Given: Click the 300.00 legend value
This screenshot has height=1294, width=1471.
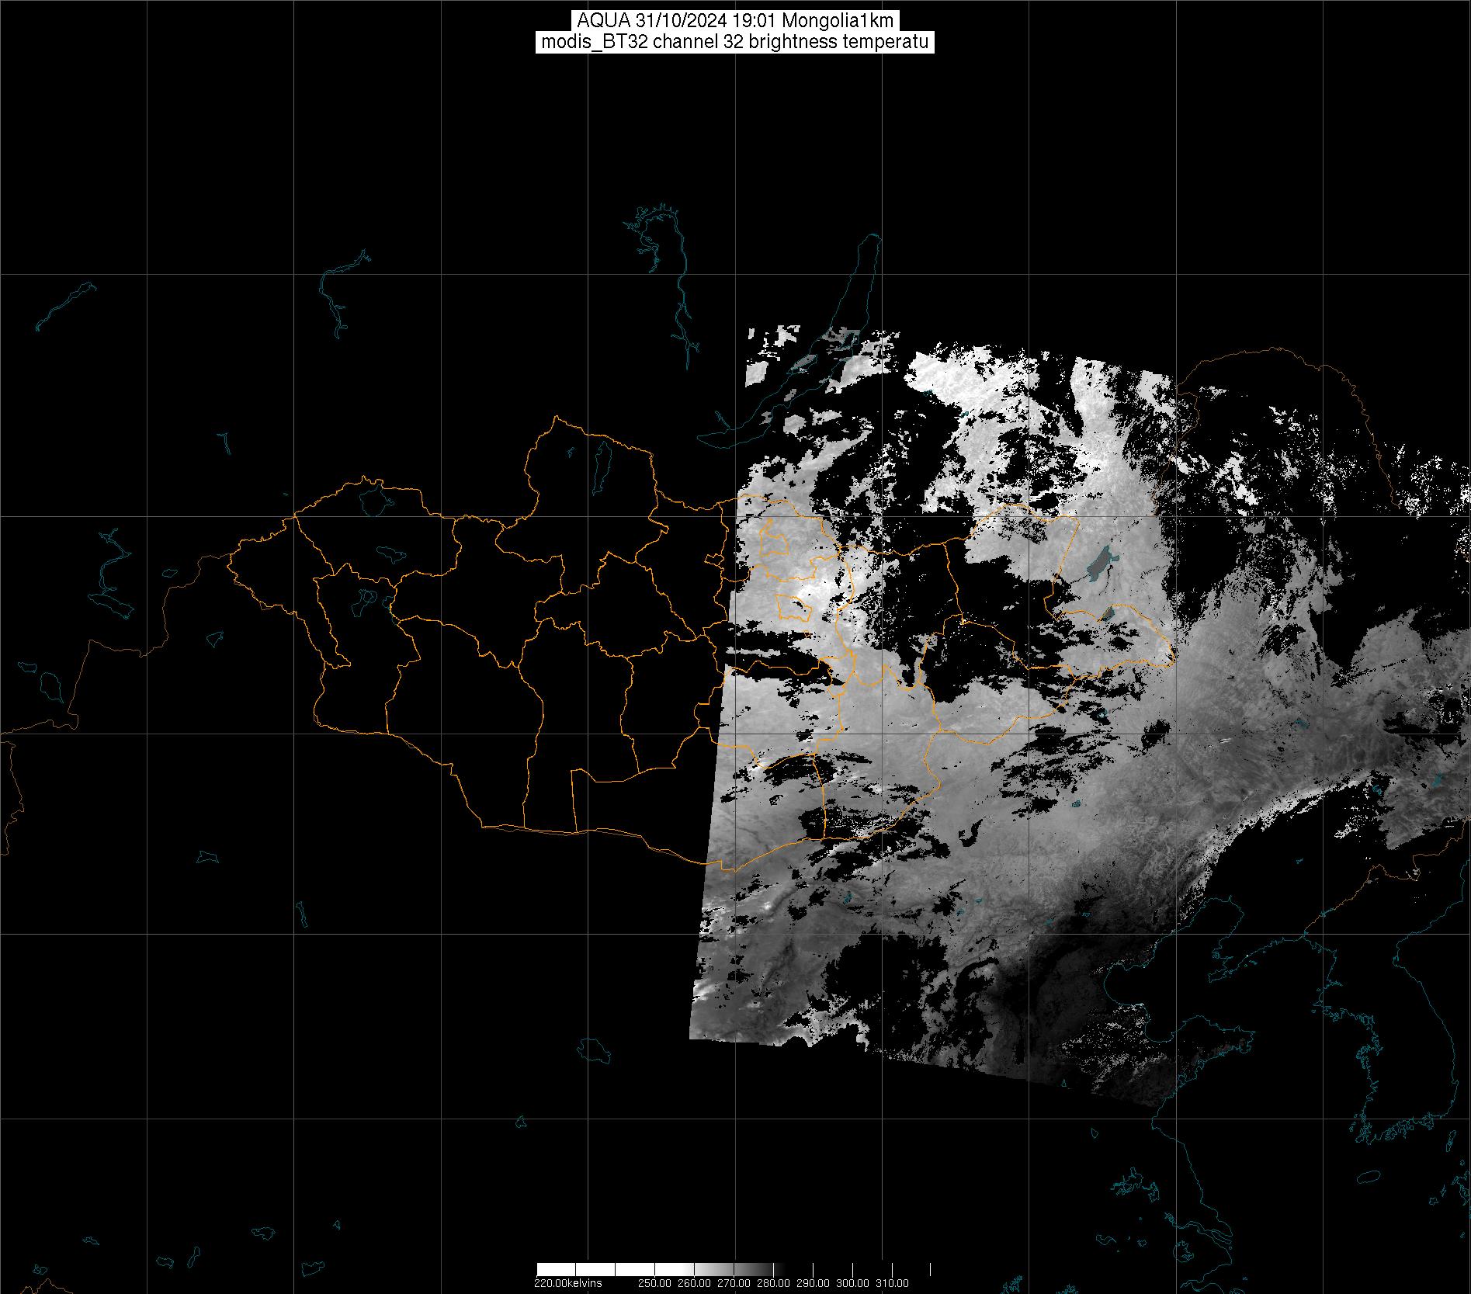Looking at the screenshot, I should tap(853, 1284).
